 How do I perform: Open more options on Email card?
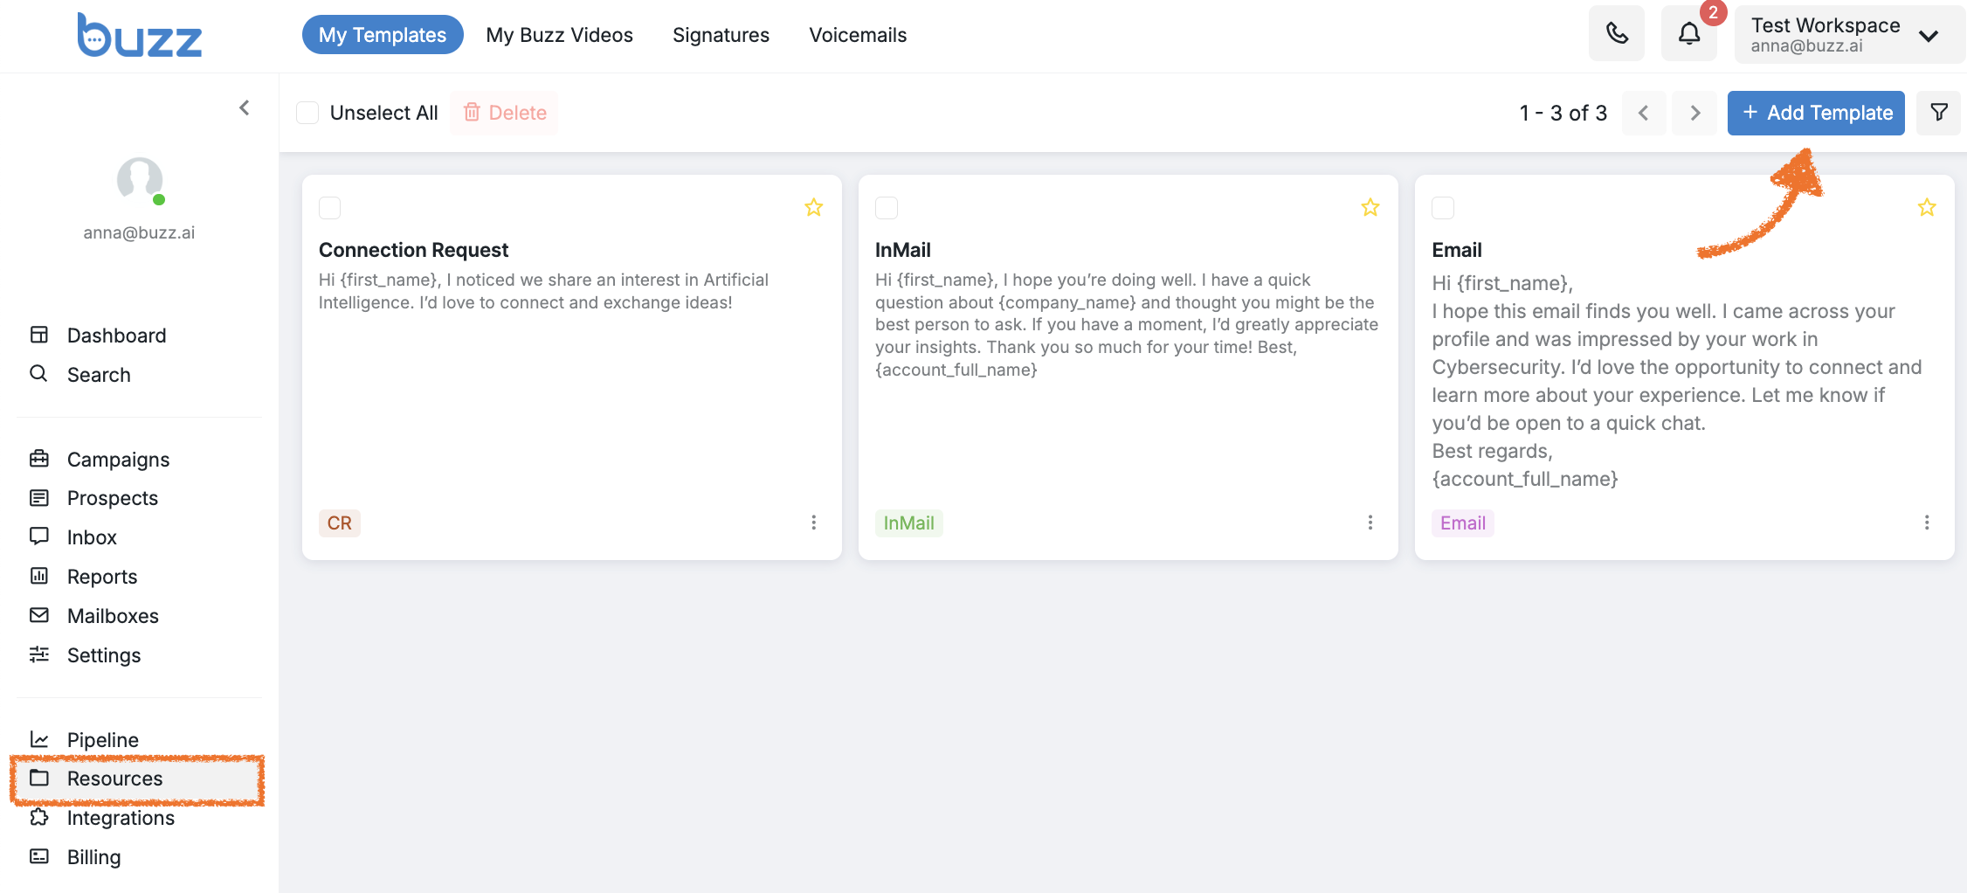(1927, 523)
